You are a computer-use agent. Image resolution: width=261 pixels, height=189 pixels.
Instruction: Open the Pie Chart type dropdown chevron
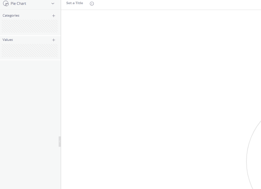pos(53,3)
